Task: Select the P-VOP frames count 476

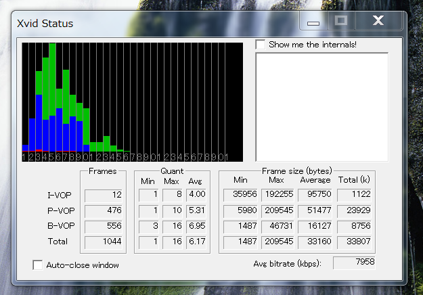Action: click(x=104, y=211)
